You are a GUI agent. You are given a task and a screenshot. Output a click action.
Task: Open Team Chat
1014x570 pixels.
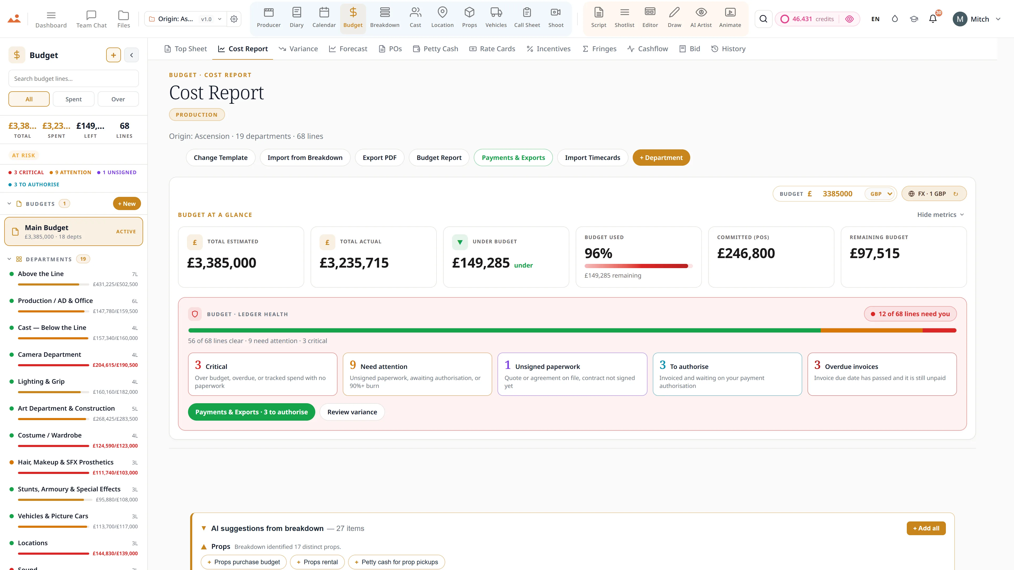(91, 19)
